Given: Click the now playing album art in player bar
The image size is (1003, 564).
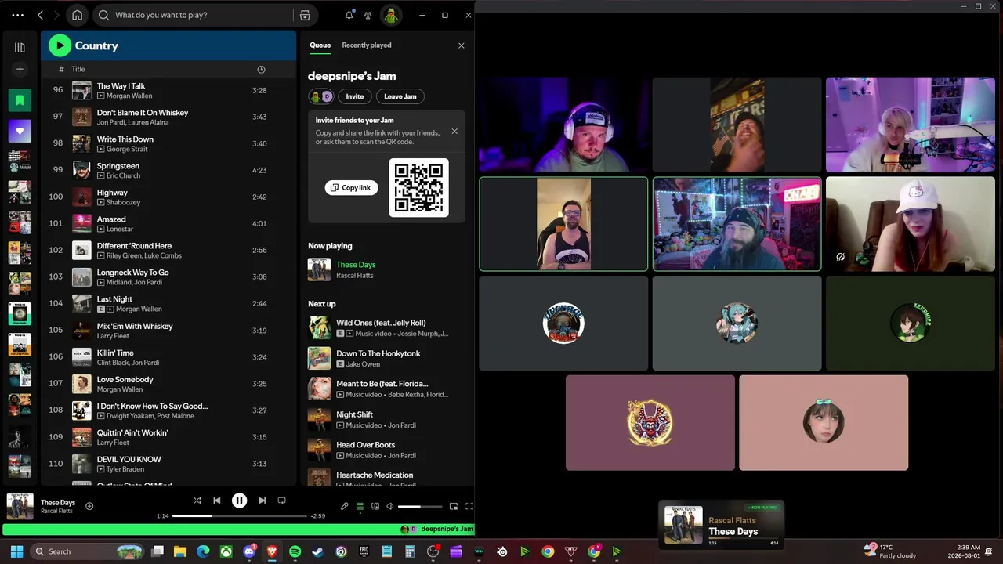Looking at the screenshot, I should (x=20, y=506).
